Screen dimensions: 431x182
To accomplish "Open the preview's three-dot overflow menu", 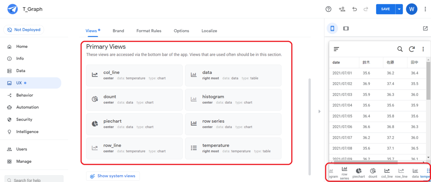I will [423, 49].
